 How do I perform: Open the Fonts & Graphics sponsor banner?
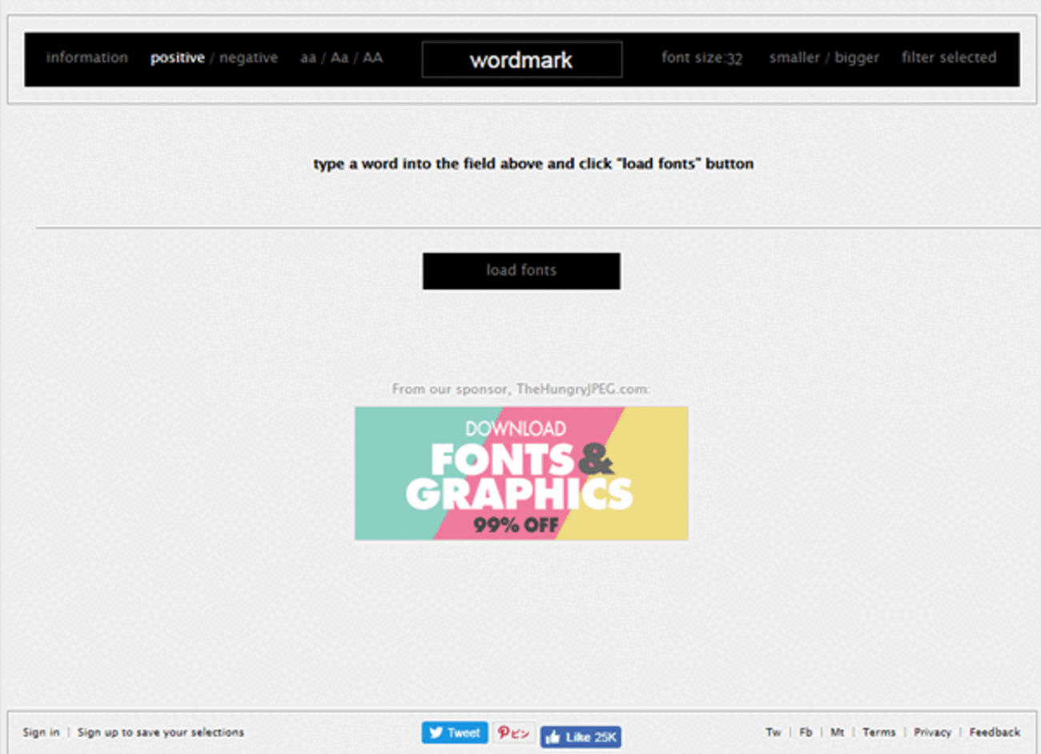[x=521, y=473]
